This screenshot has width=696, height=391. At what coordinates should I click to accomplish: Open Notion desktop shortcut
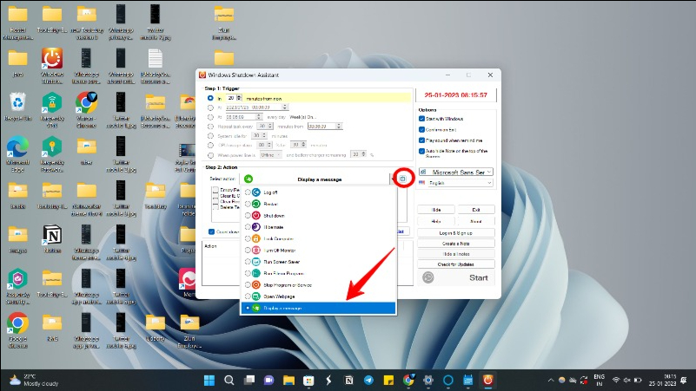52,239
